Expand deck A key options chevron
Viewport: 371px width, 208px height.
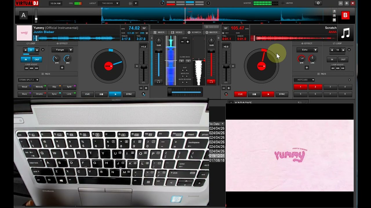coord(147,33)
